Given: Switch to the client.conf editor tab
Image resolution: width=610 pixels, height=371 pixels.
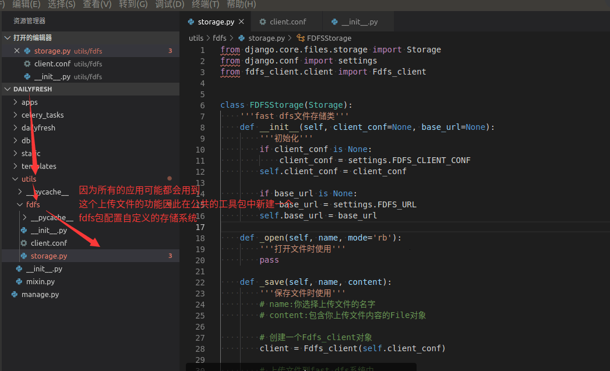Looking at the screenshot, I should 287,22.
